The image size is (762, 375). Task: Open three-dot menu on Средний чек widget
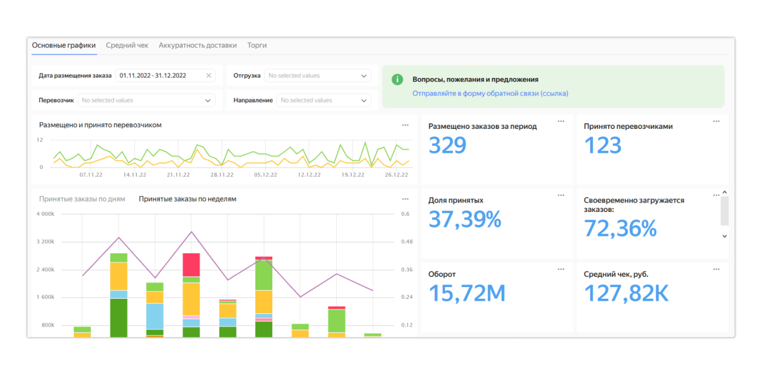(716, 269)
